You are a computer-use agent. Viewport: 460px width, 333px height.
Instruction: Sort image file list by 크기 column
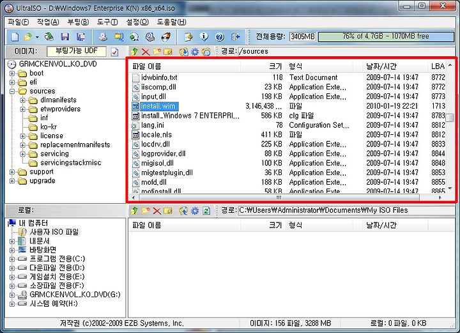click(x=263, y=66)
